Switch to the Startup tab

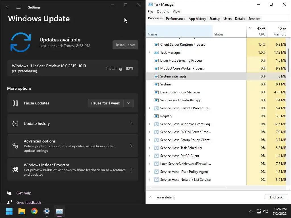(215, 18)
